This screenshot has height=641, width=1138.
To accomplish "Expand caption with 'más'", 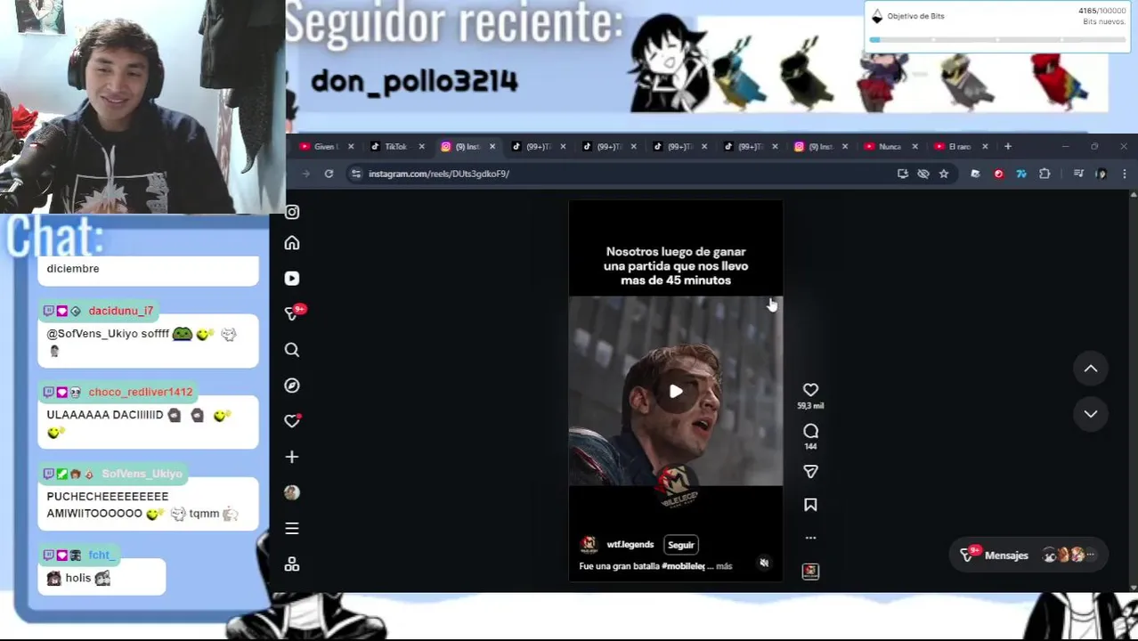I will pyautogui.click(x=724, y=566).
